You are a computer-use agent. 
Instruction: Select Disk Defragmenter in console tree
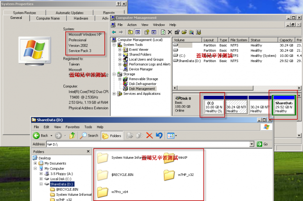click(x=143, y=84)
